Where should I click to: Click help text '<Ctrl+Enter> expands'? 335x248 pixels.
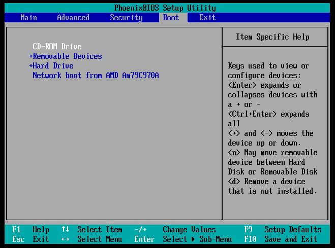pos(268,114)
